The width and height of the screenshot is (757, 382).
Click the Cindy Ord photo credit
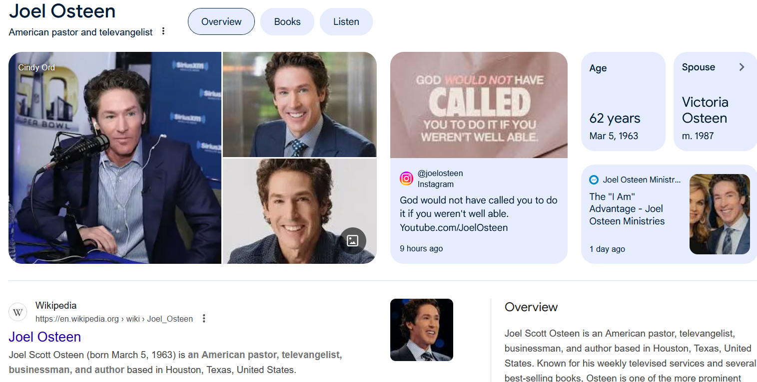(36, 67)
